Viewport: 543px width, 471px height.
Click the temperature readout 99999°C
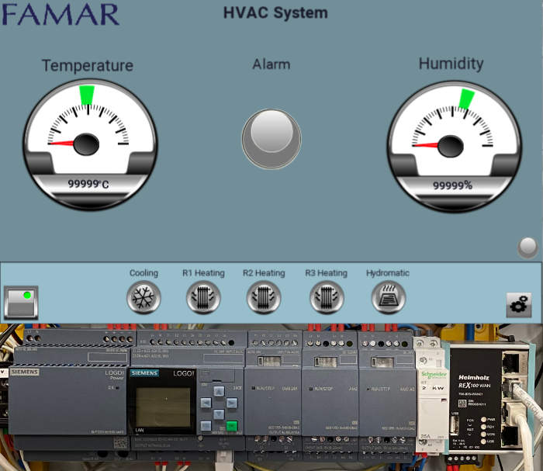pyautogui.click(x=88, y=184)
